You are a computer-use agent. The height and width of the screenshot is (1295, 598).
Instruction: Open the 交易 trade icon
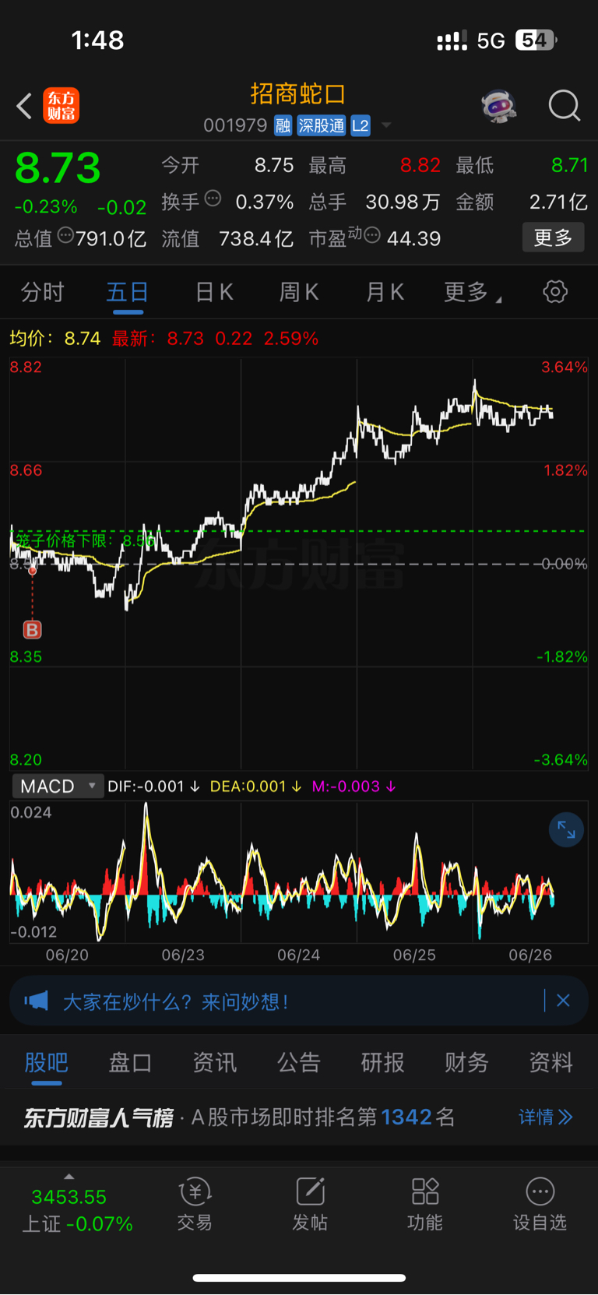click(195, 1204)
